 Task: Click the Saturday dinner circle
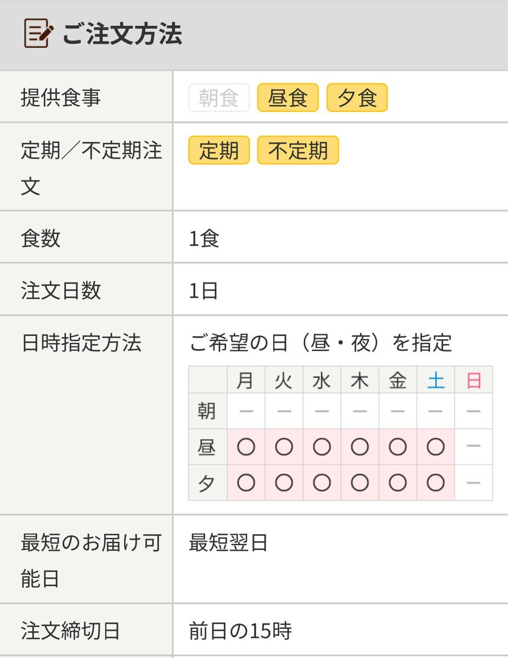point(436,483)
